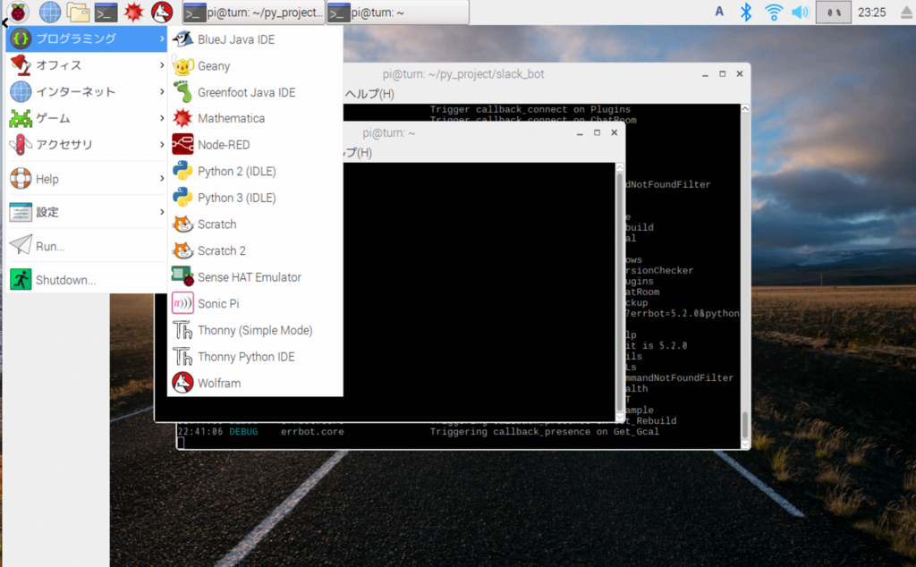This screenshot has height=567, width=916.
Task: Click the Mathematica icon in the submenu
Action: tap(182, 118)
